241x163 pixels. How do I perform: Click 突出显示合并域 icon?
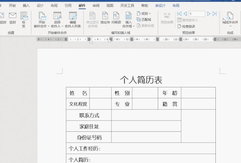(93, 20)
